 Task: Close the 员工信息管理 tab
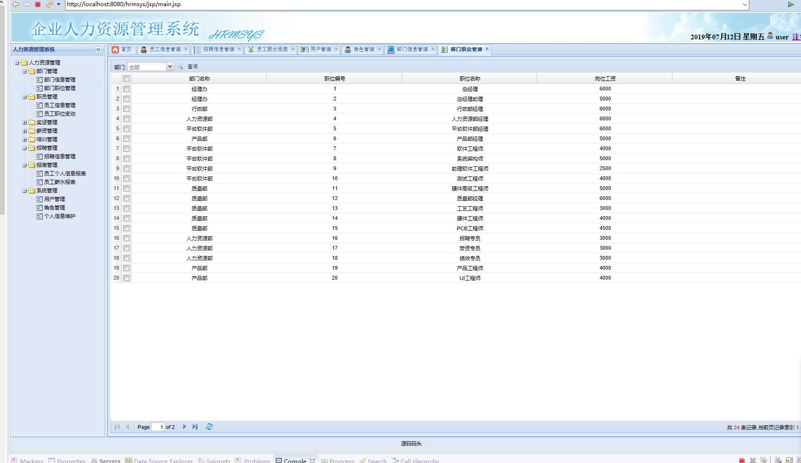[x=186, y=49]
